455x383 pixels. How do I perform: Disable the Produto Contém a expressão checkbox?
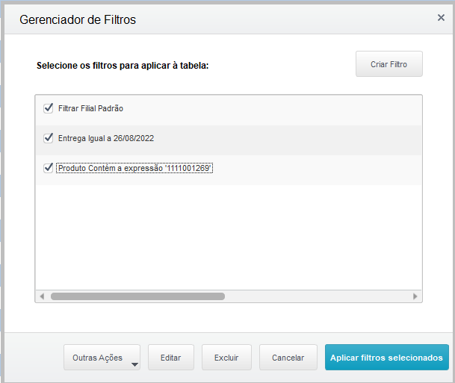point(49,168)
